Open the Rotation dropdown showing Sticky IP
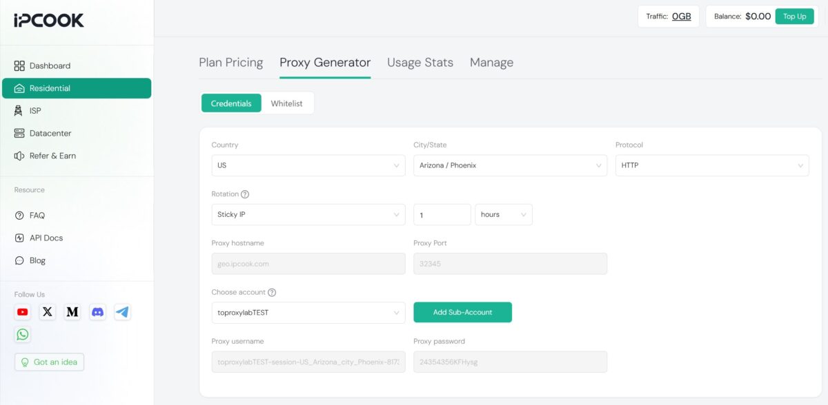The width and height of the screenshot is (828, 405). click(308, 214)
